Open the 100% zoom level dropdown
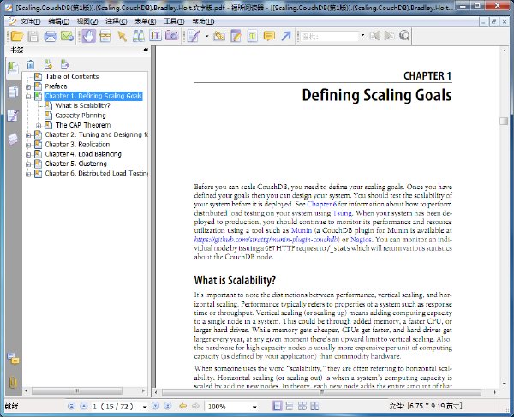Image resolution: width=514 pixels, height=417 pixels. pyautogui.click(x=254, y=407)
